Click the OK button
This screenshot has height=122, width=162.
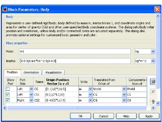point(80,116)
